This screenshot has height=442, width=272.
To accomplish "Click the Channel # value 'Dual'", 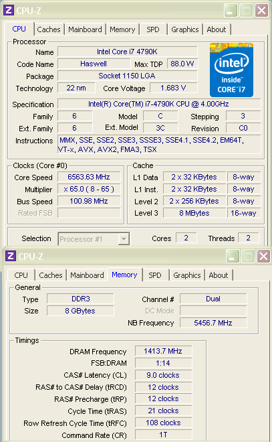I will click(x=213, y=299).
